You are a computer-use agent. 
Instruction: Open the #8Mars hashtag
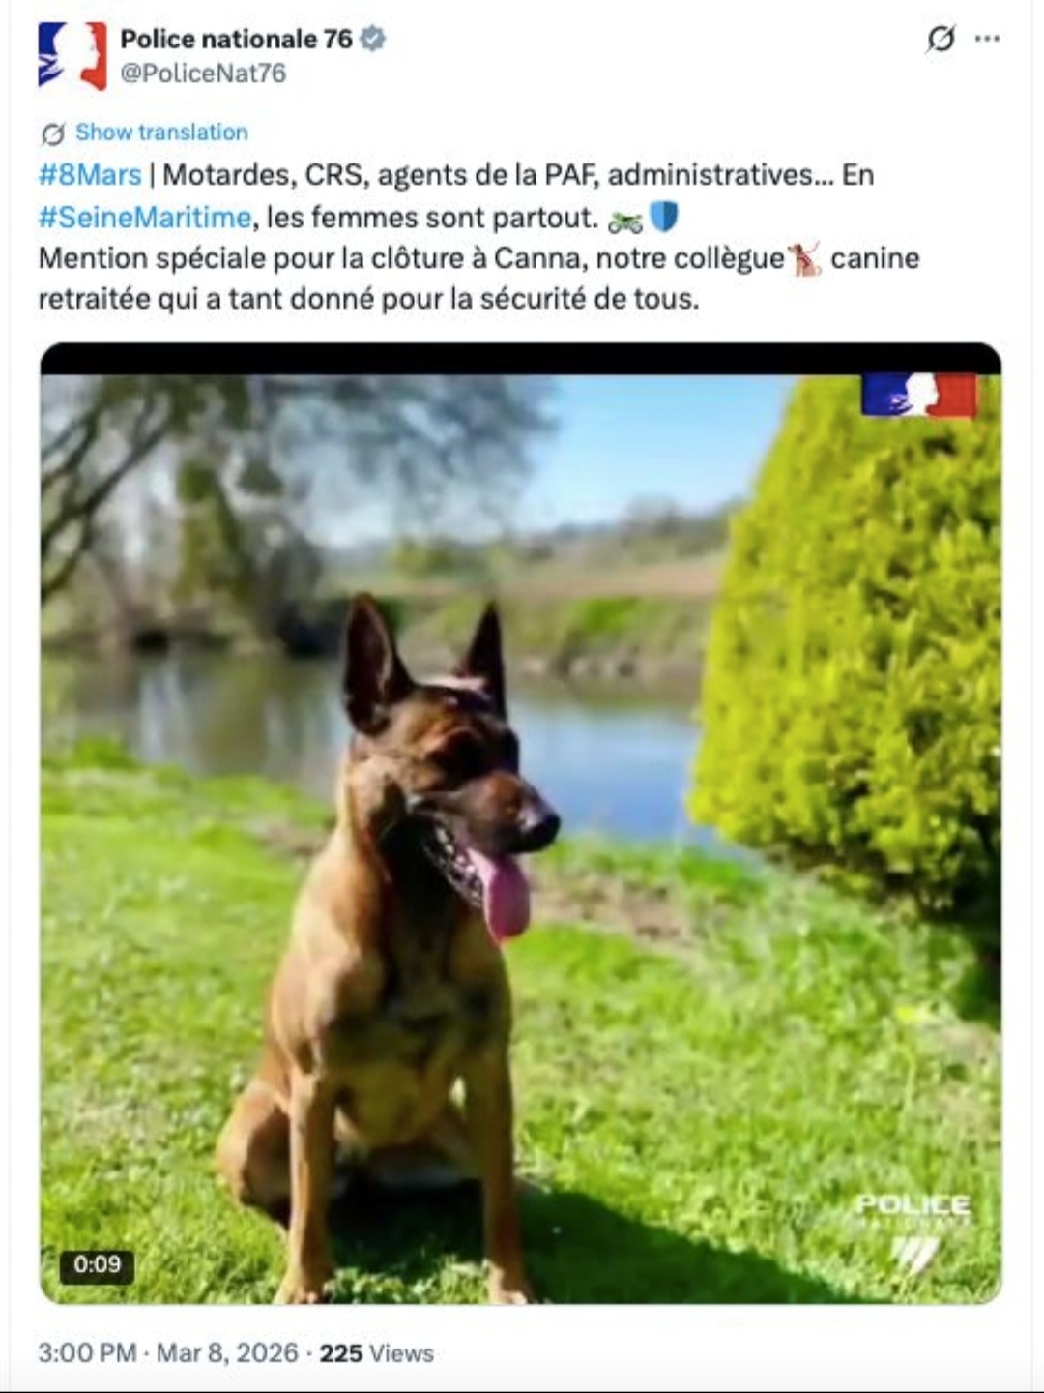(x=89, y=175)
